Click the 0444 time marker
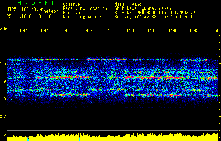The image size is (221, 141). [x=87, y=30]
